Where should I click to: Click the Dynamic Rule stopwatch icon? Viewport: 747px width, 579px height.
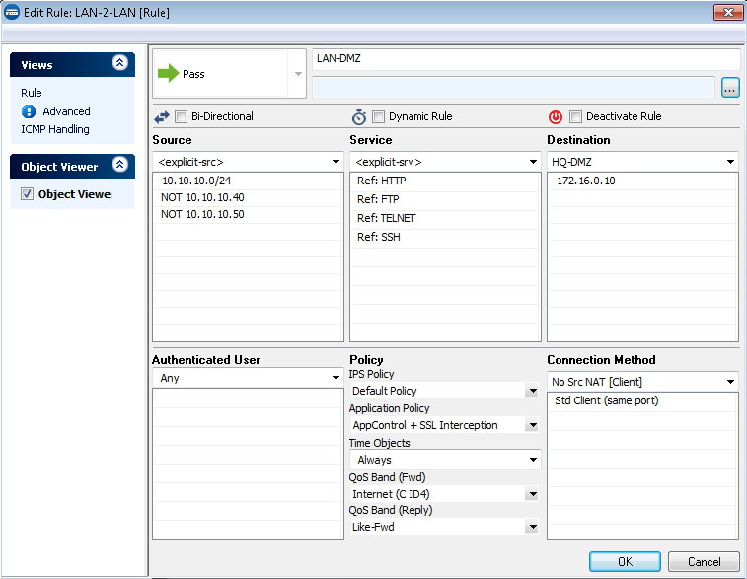click(x=359, y=116)
